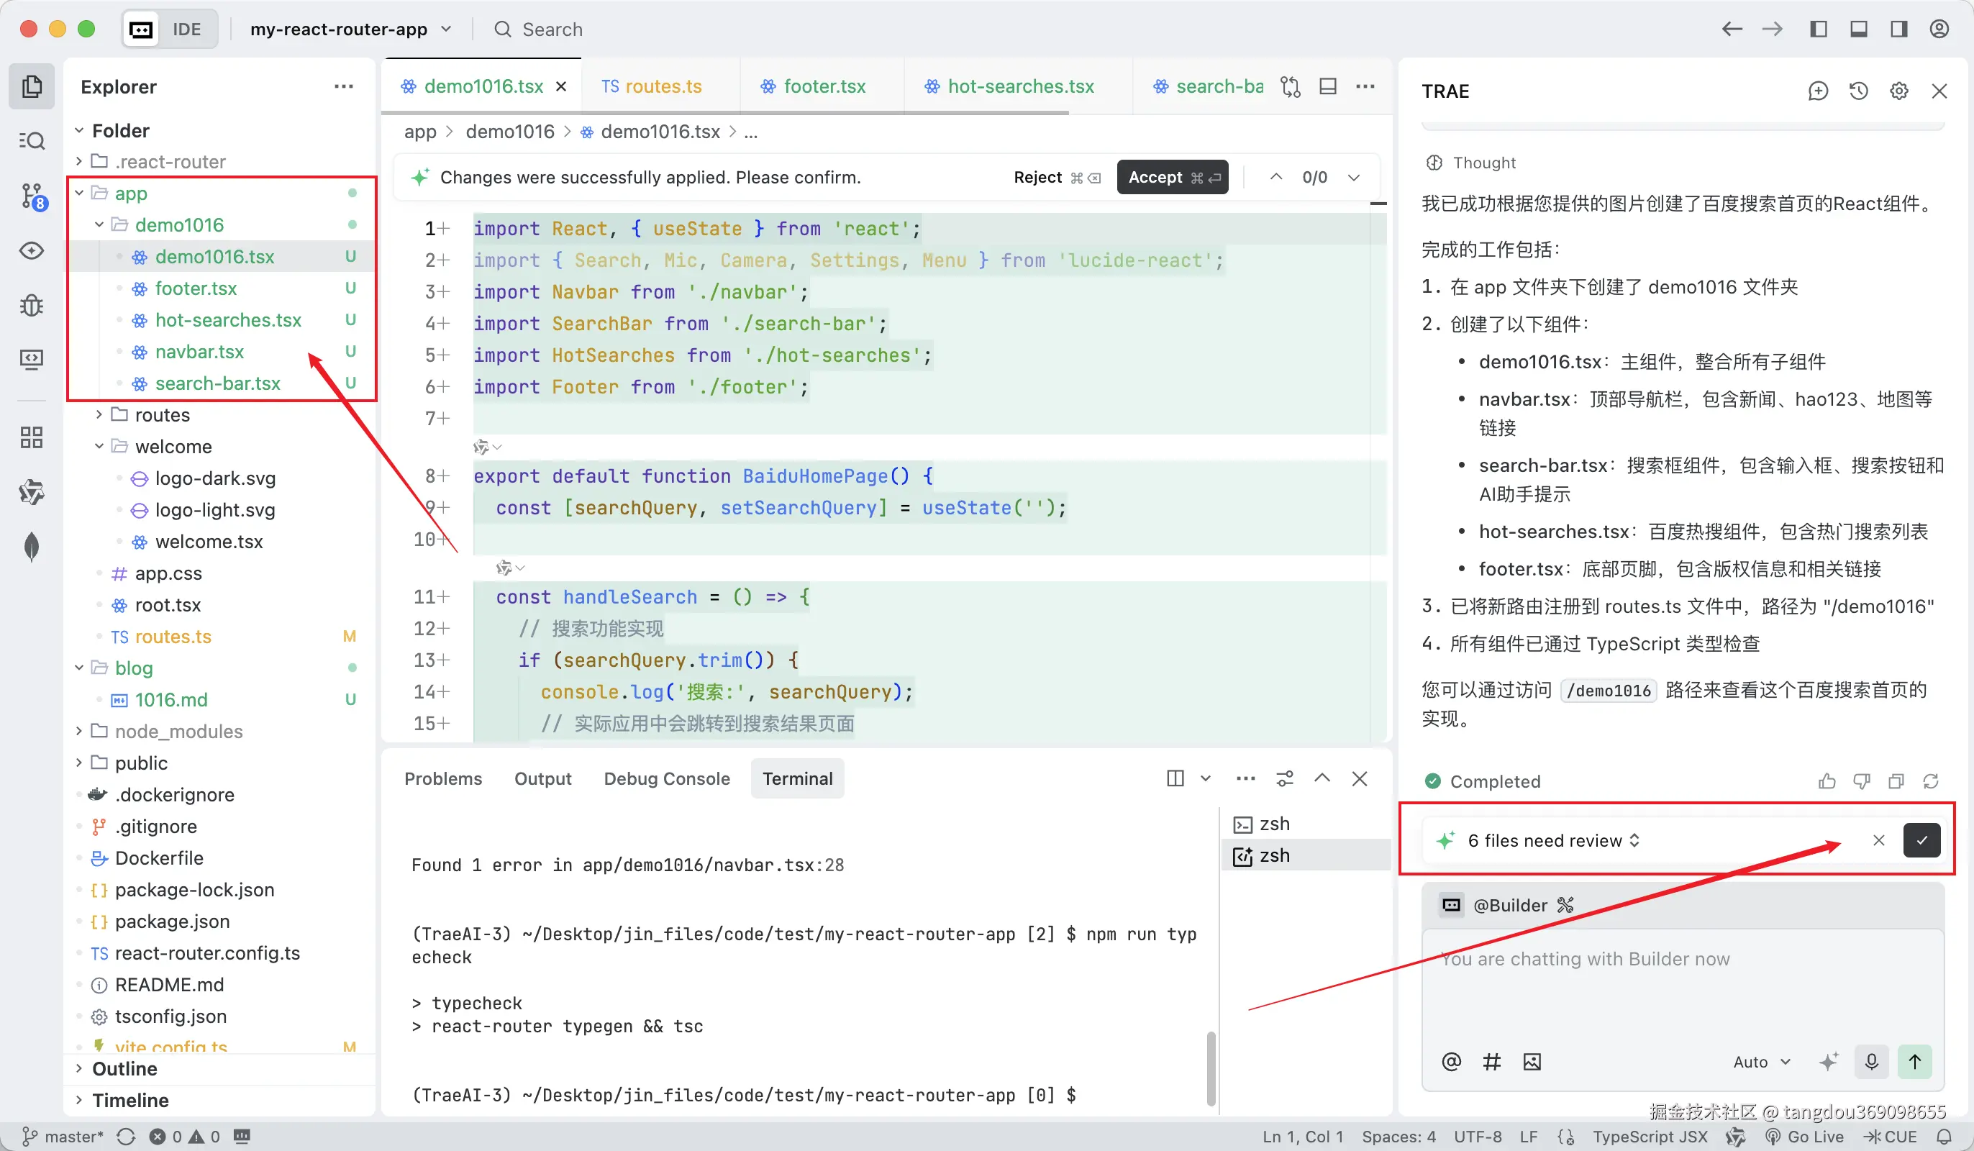Click the Accept changes button
Viewport: 1974px width, 1151px height.
pyautogui.click(x=1172, y=177)
